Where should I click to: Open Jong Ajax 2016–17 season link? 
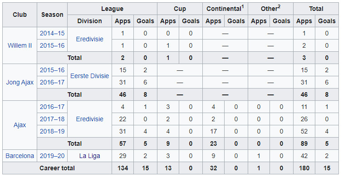click(52, 82)
